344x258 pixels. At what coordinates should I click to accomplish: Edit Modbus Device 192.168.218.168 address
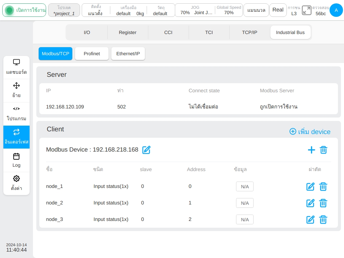point(146,150)
